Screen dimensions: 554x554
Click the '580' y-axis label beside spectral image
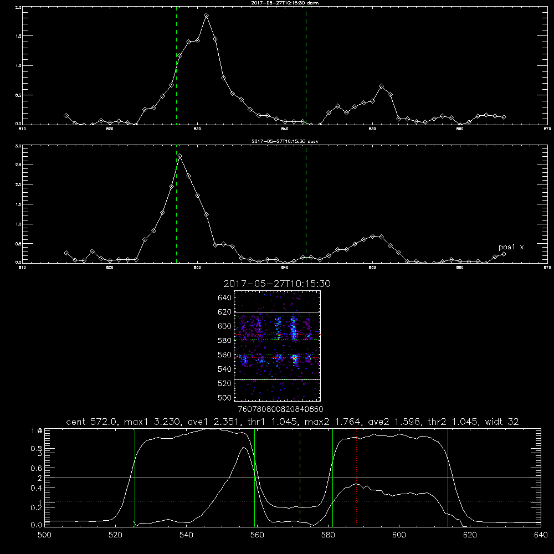click(x=225, y=341)
